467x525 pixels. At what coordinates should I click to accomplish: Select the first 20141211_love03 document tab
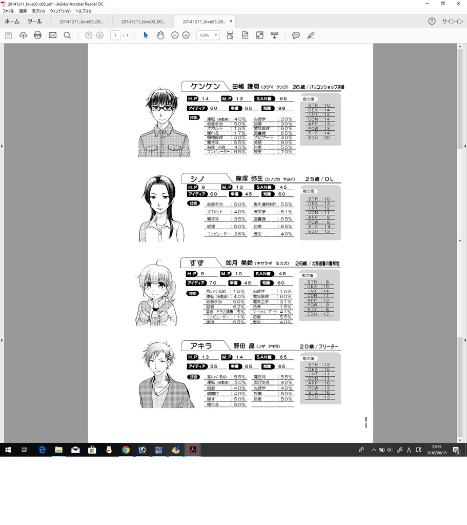click(x=82, y=22)
